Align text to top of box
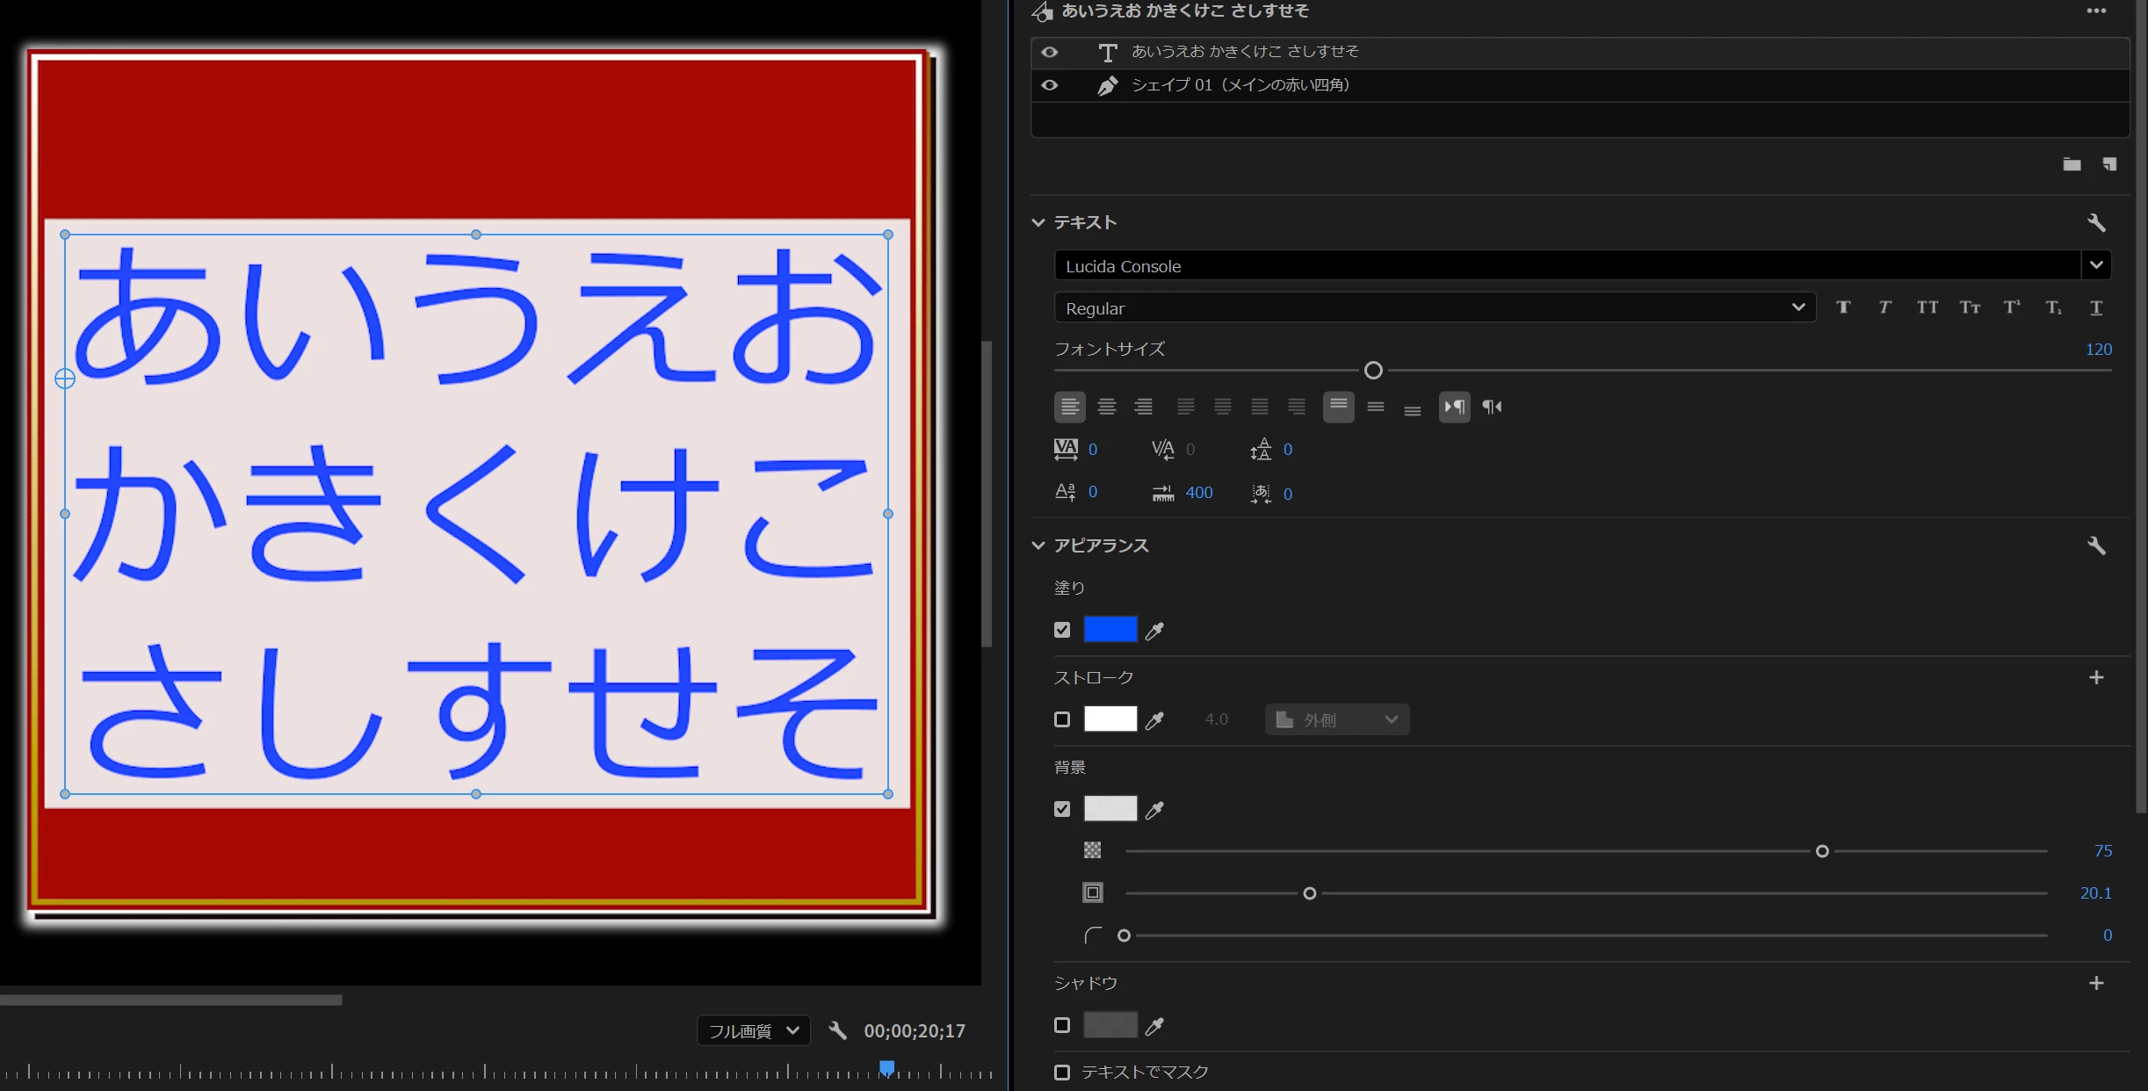This screenshot has height=1091, width=2148. (1338, 407)
